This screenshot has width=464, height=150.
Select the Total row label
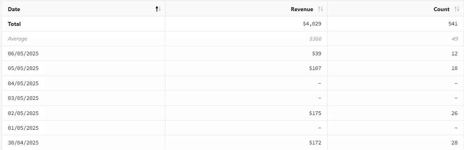(14, 24)
